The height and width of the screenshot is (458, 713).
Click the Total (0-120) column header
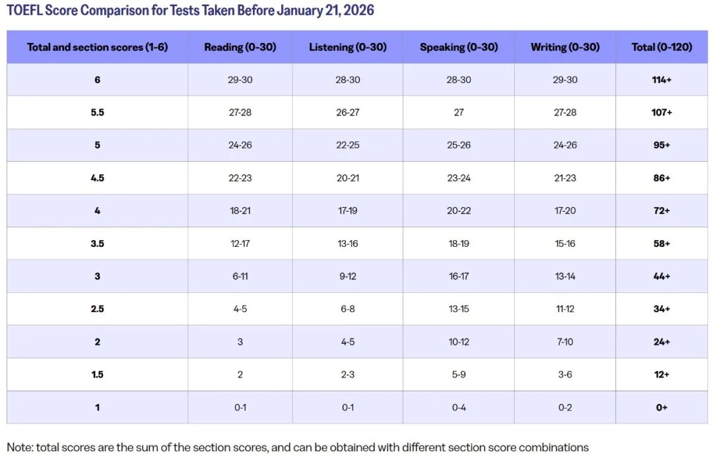click(x=662, y=47)
